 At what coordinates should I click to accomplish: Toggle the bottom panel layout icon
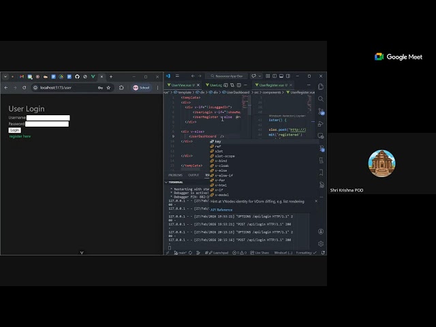281,76
